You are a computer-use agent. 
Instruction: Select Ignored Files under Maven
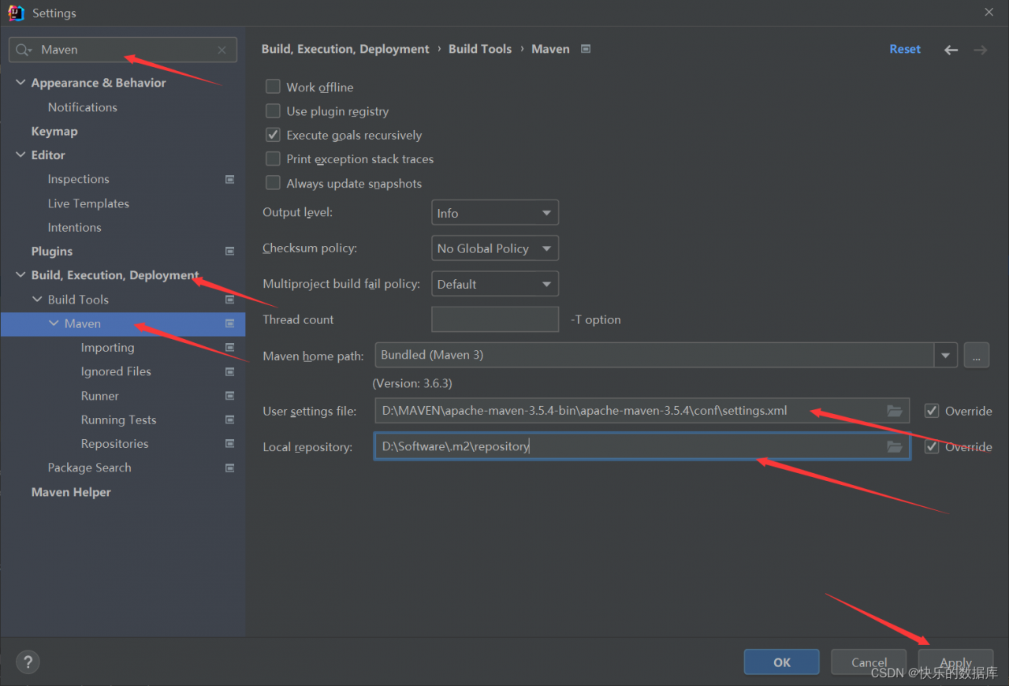[116, 371]
